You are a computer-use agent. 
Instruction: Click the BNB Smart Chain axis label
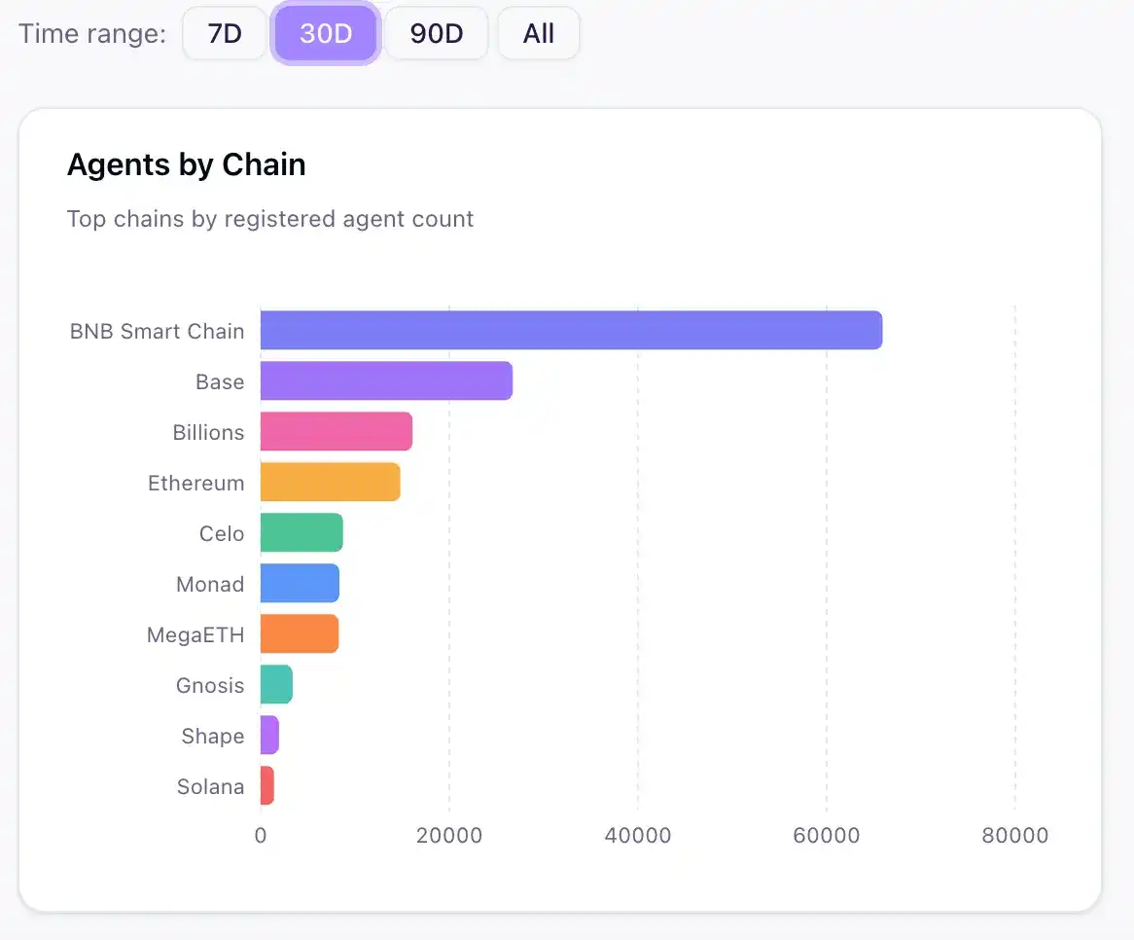(156, 331)
